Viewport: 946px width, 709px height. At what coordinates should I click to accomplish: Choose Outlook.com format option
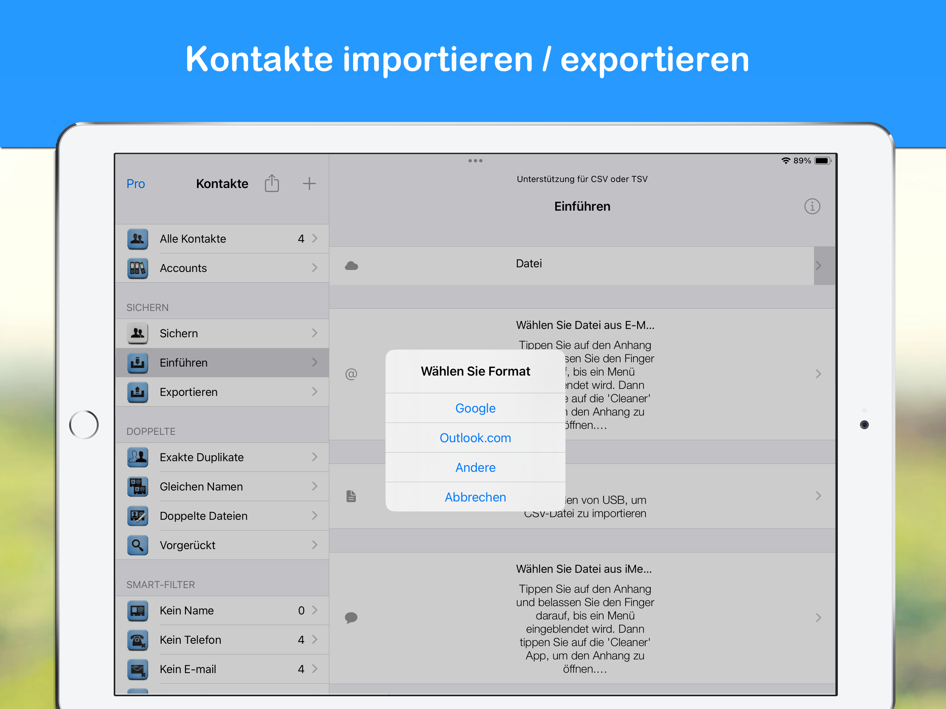(x=475, y=438)
